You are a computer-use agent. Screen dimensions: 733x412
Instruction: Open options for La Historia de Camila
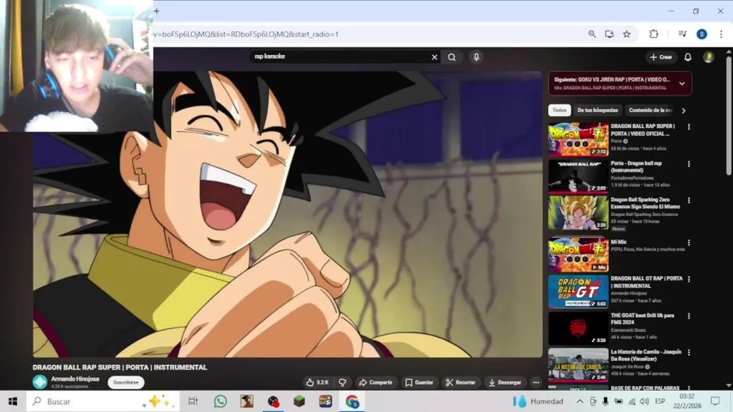689,352
